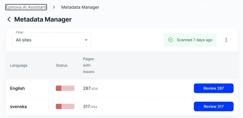Click the Pages with issues column header
Viewport: 243px width, 118px height.
tap(89, 65)
